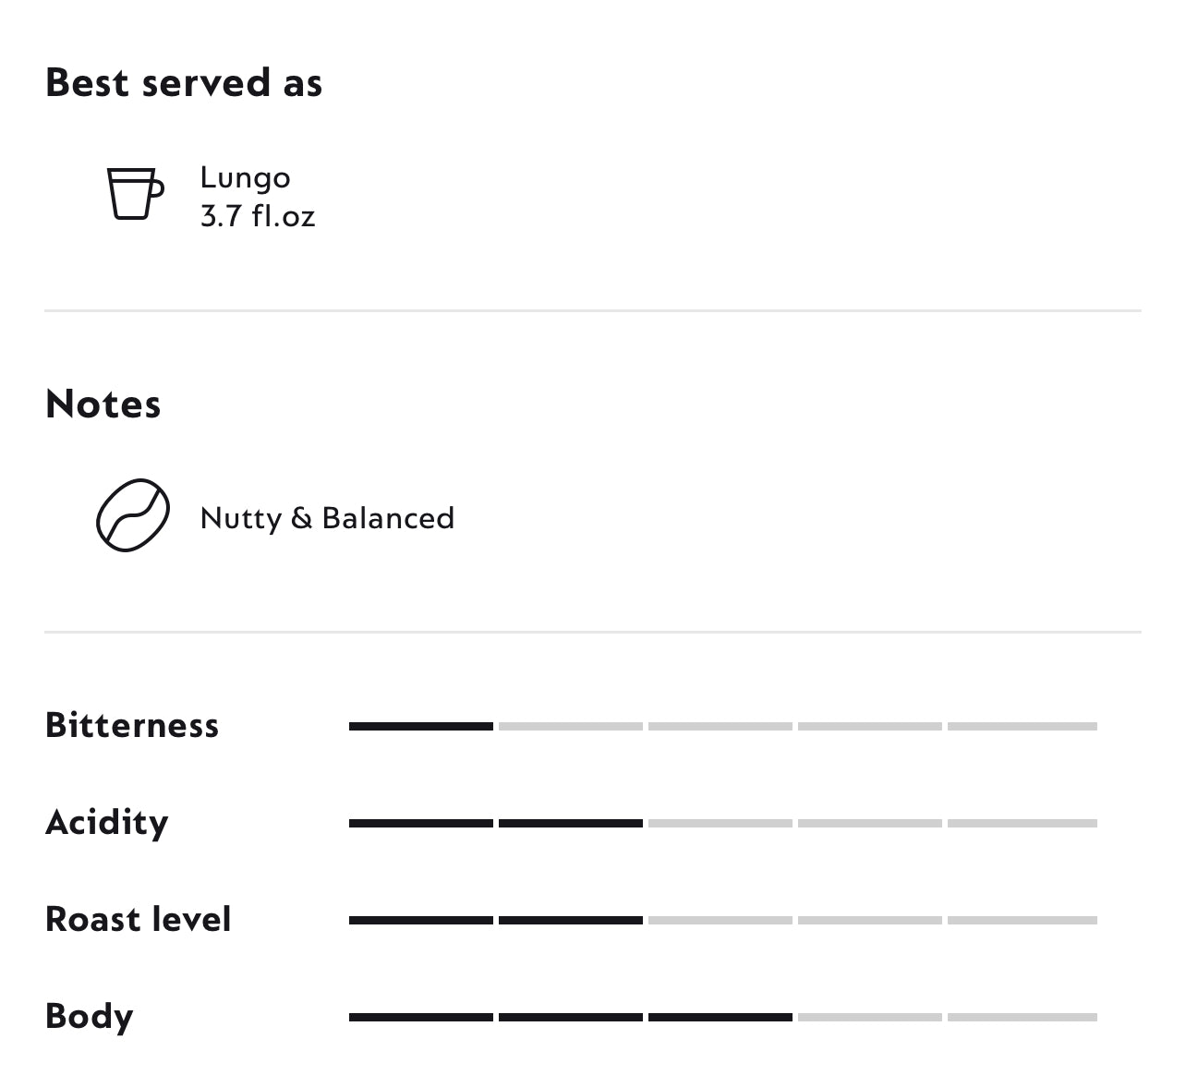Click the Body label
The height and width of the screenshot is (1075, 1186).
[x=90, y=1017]
